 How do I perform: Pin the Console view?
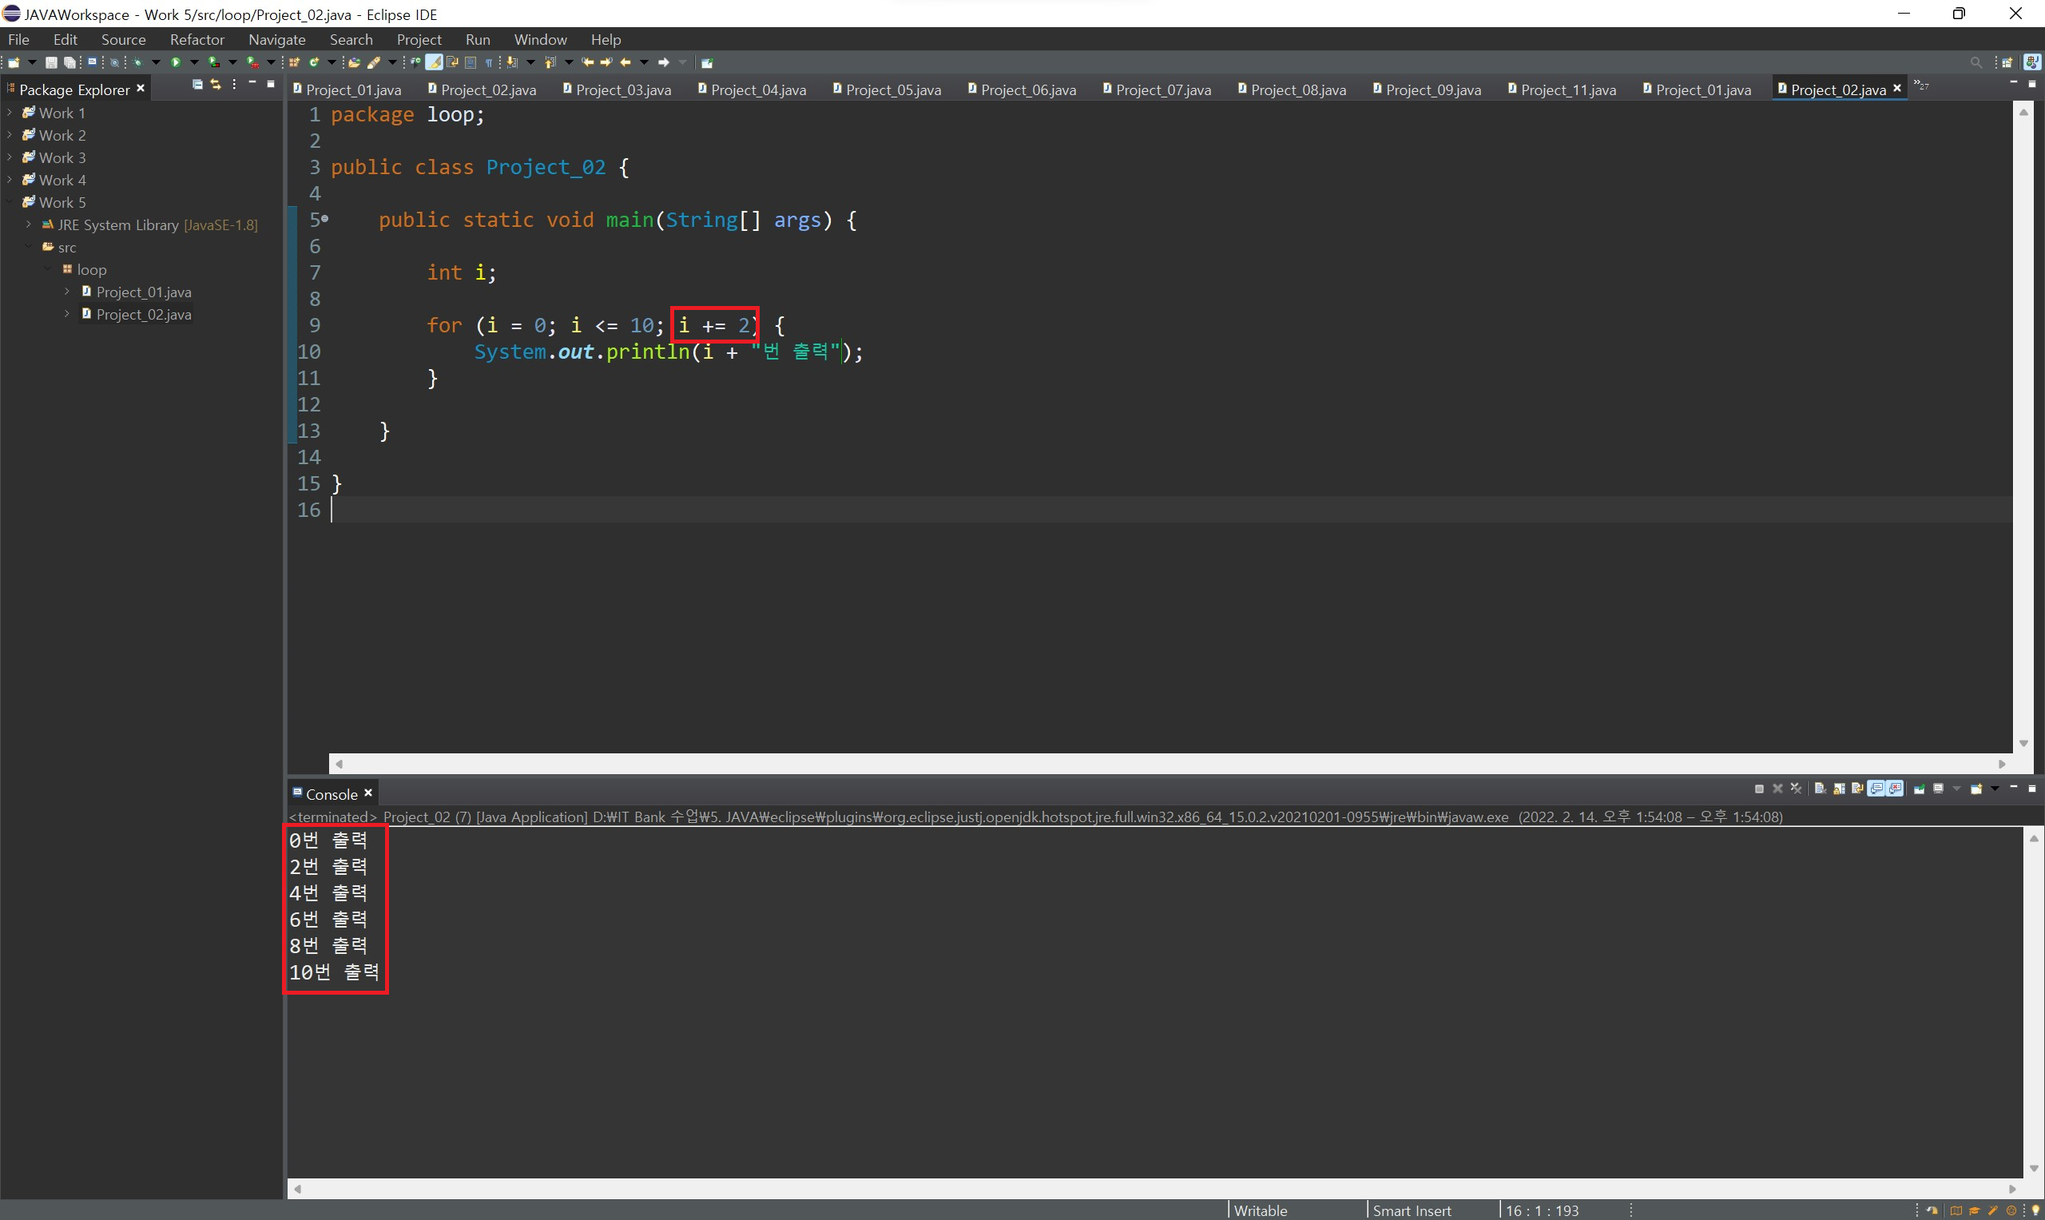tap(1920, 789)
